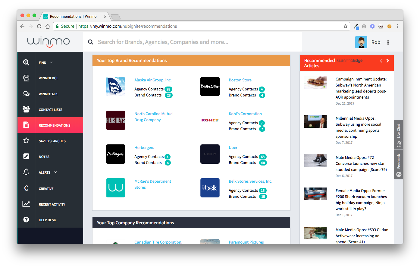Image resolution: width=420 pixels, height=268 pixels.
Task: Click the Uber logo thumbnail
Action: pos(210,154)
